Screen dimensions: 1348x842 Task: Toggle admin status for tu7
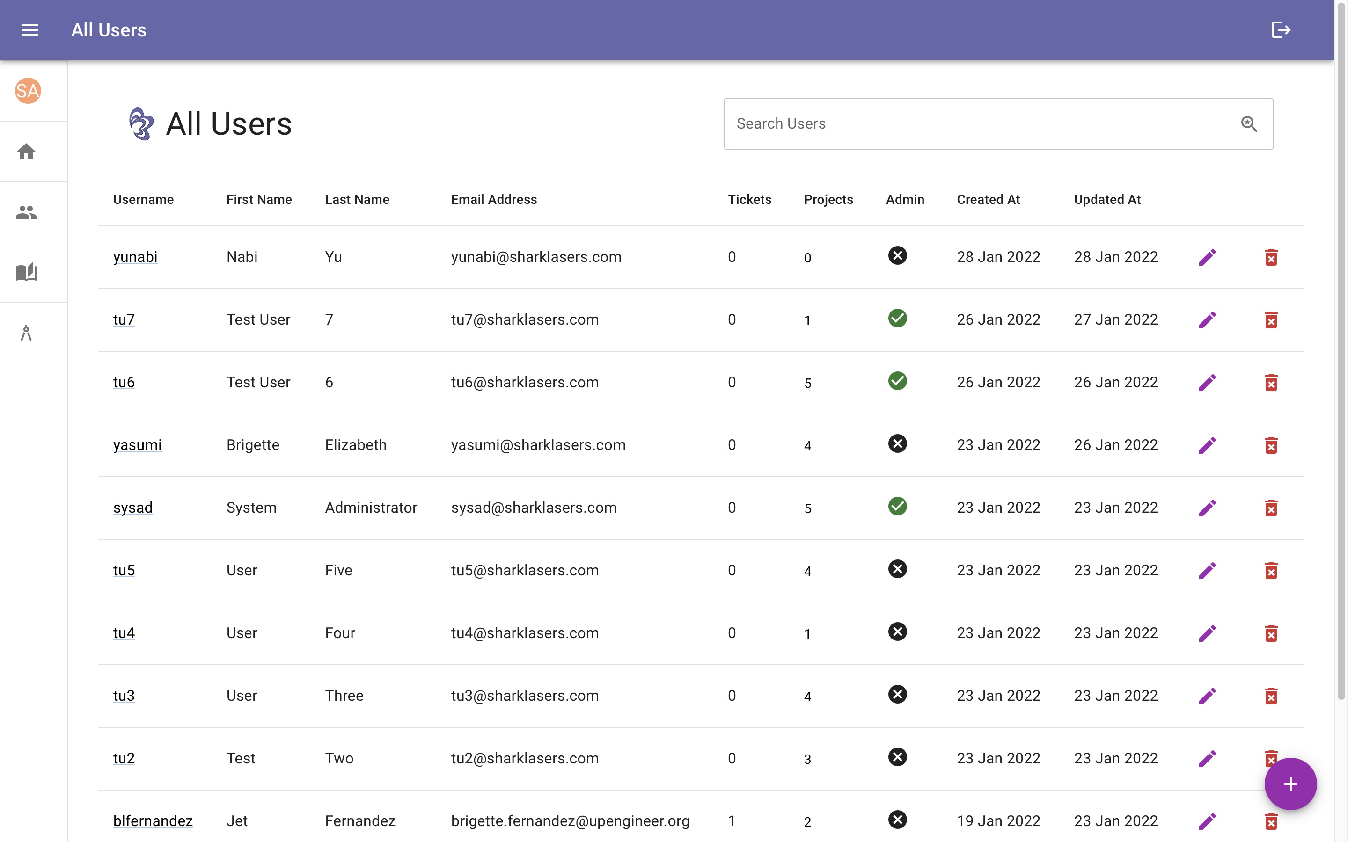(897, 318)
